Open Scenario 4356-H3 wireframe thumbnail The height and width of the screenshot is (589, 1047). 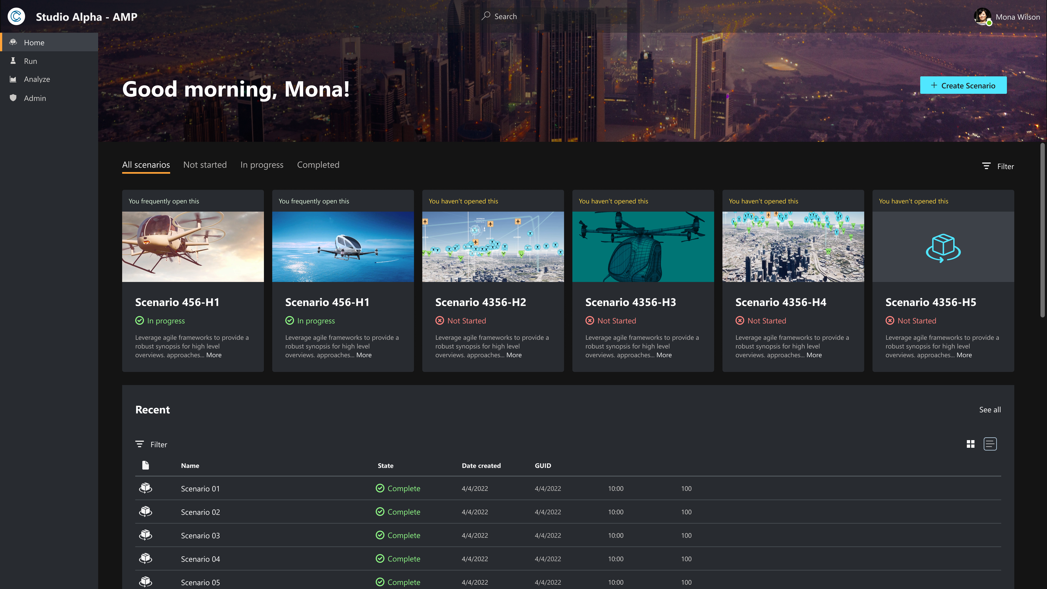(x=643, y=247)
